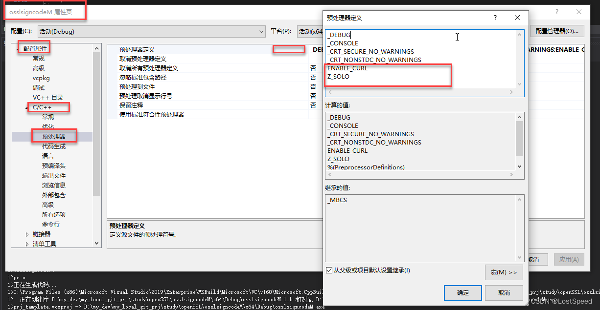
Task: Close the osslsigncodeM 属性页 window
Action: coord(579,12)
